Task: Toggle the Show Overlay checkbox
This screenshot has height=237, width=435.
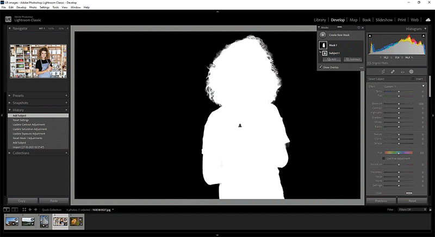Action: (x=321, y=67)
